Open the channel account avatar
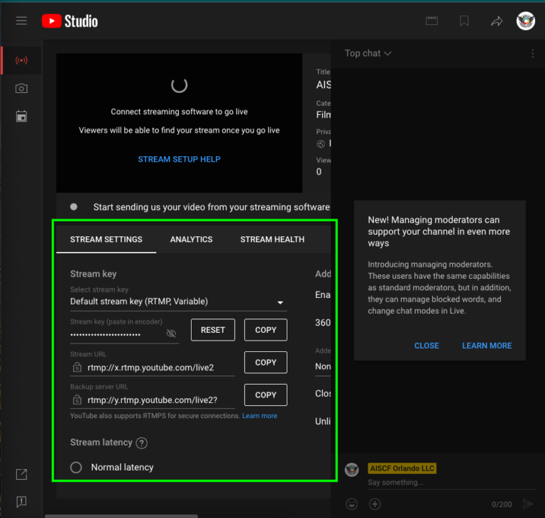Image resolution: width=545 pixels, height=518 pixels. pos(526,21)
